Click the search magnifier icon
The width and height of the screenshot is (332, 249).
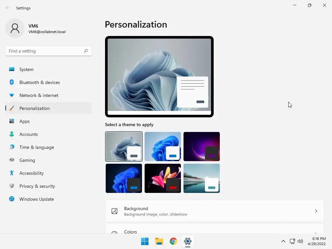(86, 51)
